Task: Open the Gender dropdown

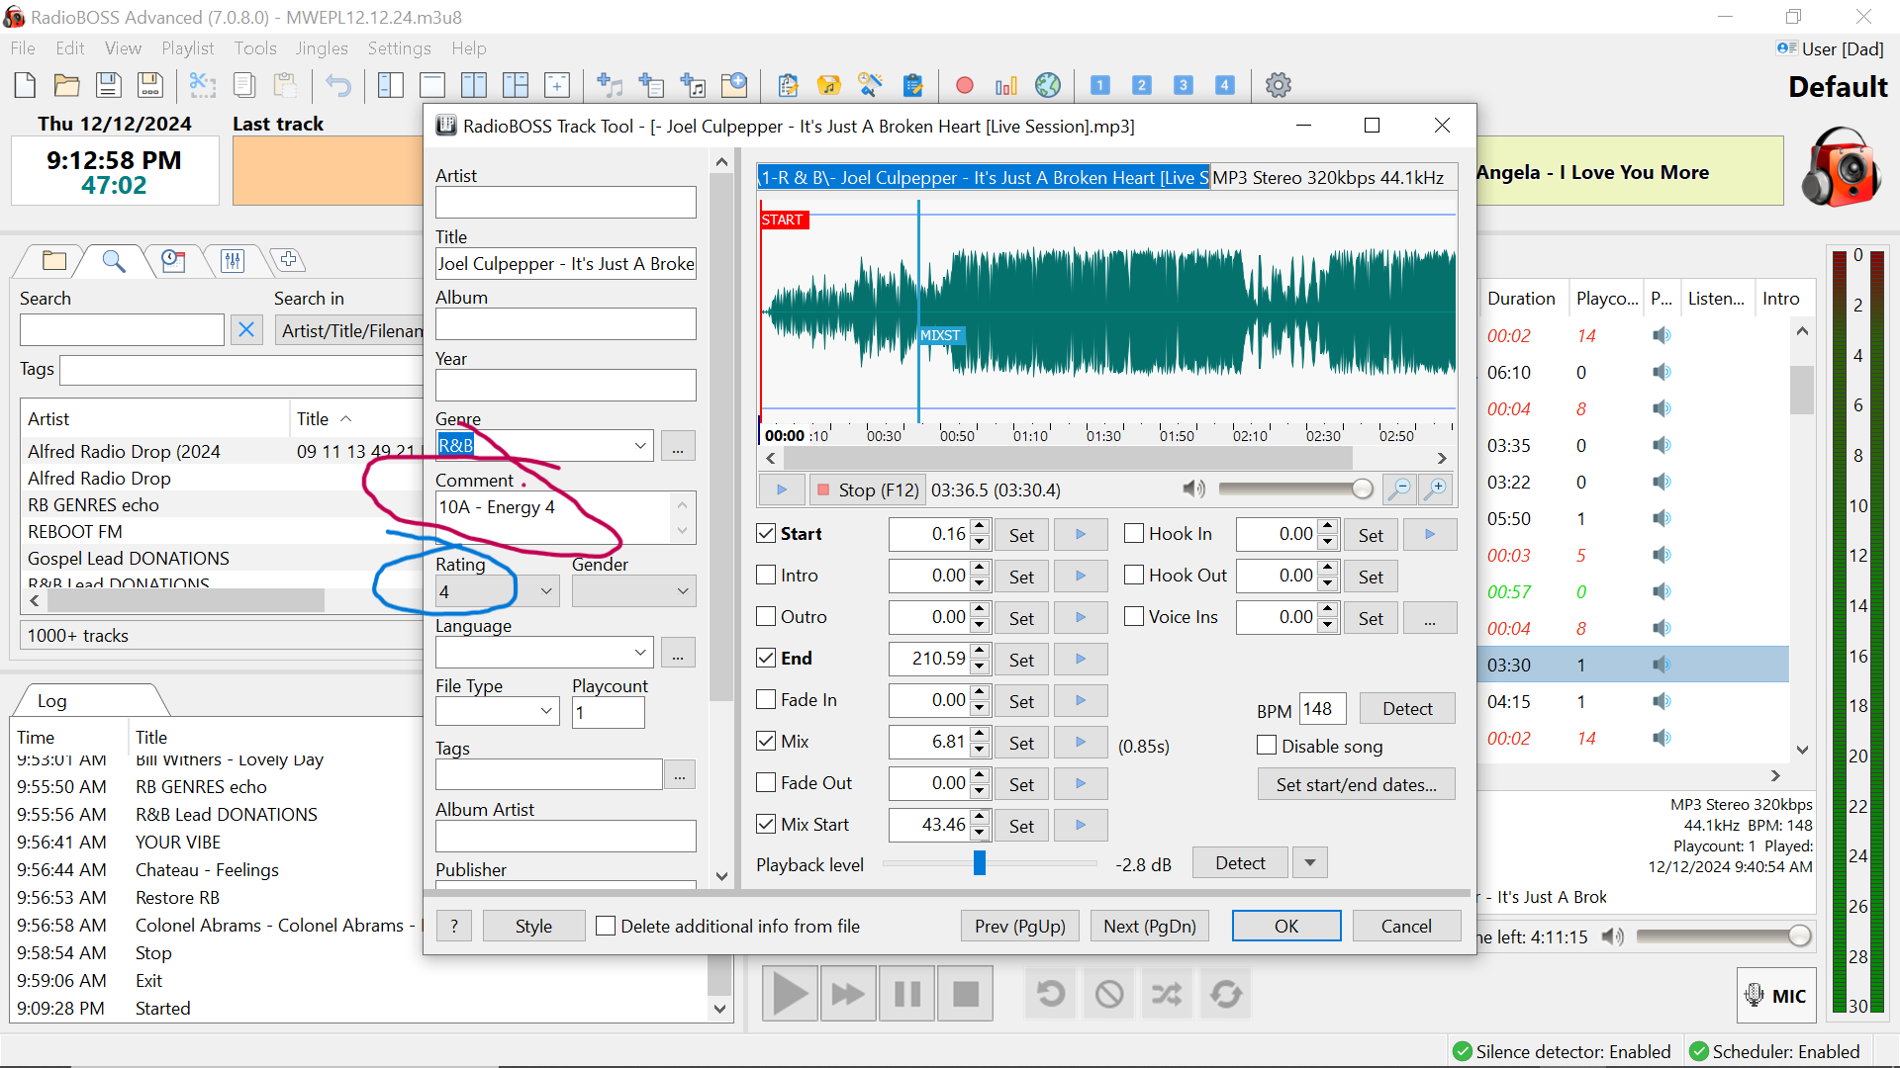Action: (683, 591)
